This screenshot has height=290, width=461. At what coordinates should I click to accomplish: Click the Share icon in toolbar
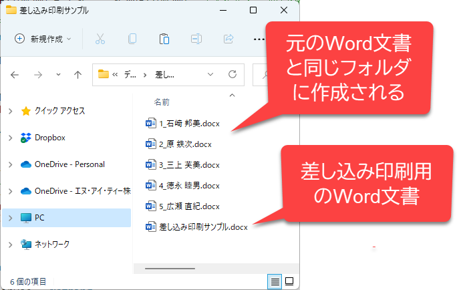(x=228, y=39)
